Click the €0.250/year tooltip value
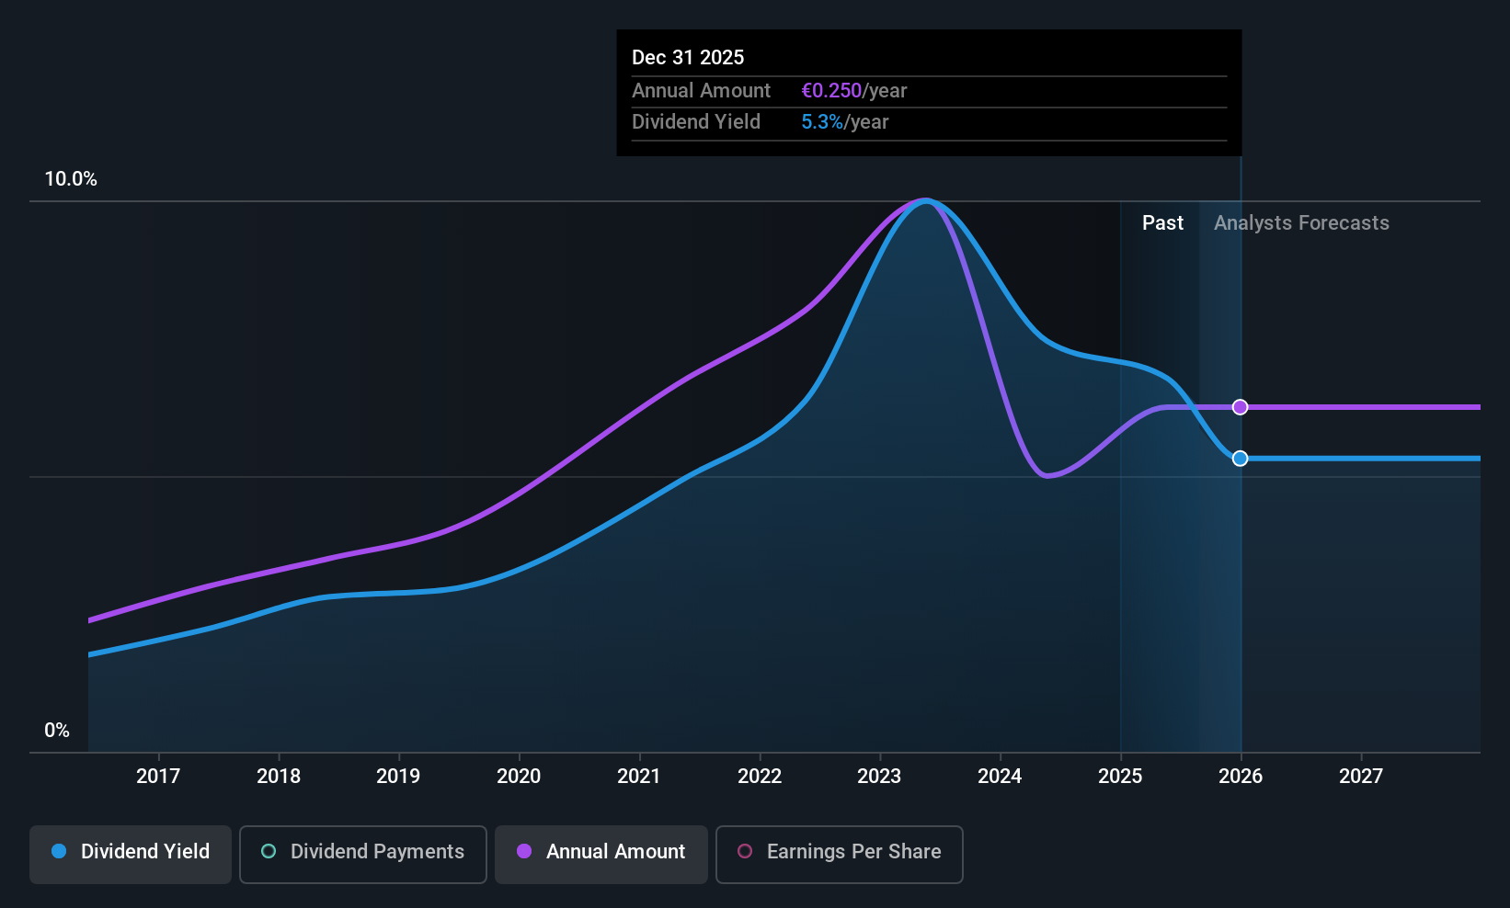Screen dimensions: 1510x908 click(x=854, y=91)
